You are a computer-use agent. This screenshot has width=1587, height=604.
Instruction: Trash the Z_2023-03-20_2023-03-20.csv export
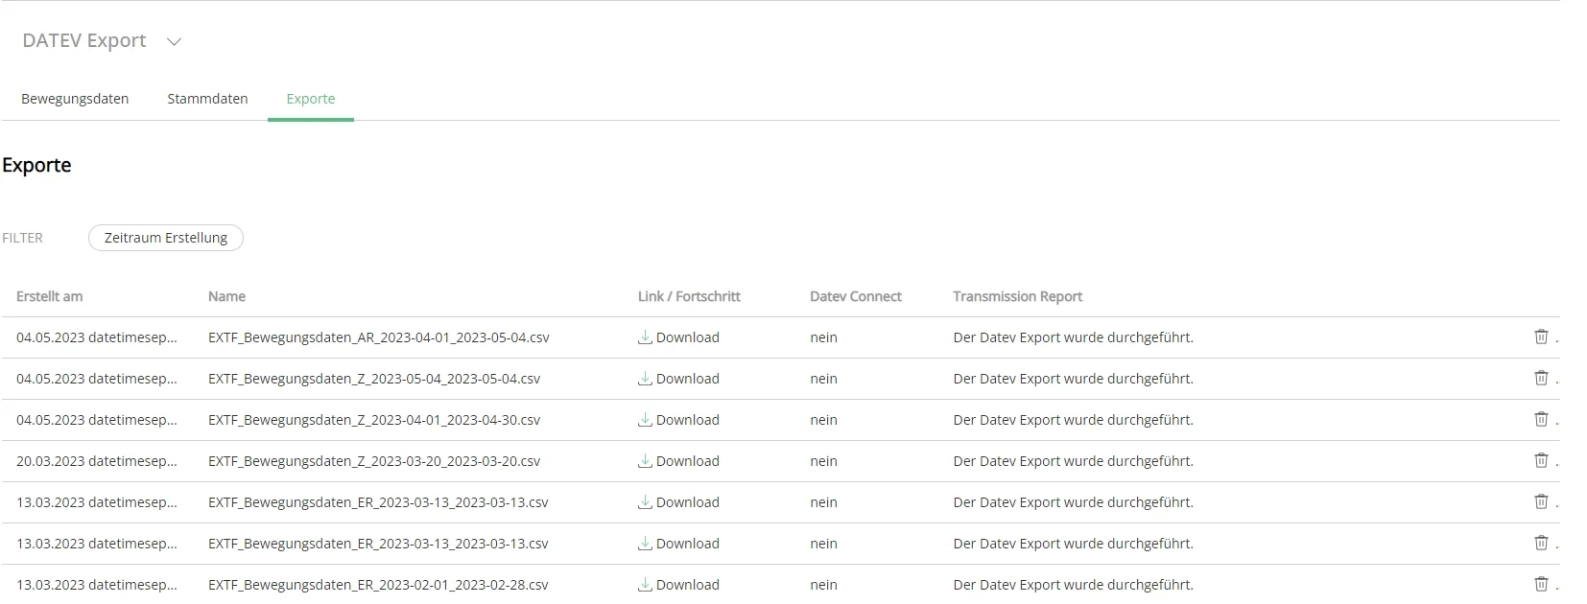pyautogui.click(x=1541, y=460)
